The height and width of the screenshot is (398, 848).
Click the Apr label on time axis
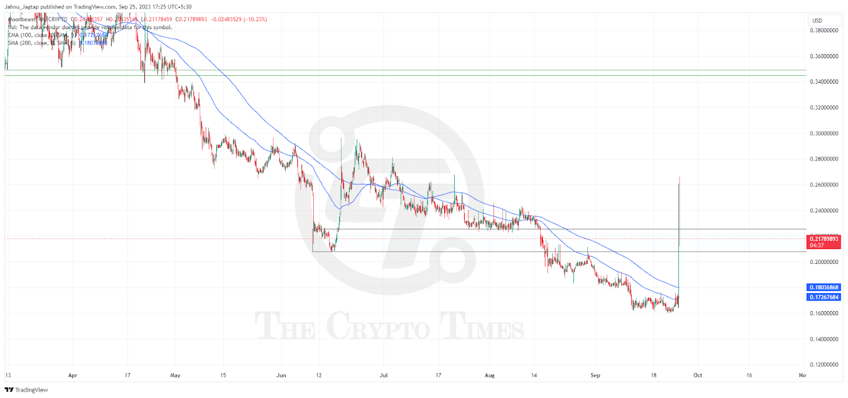(x=73, y=376)
